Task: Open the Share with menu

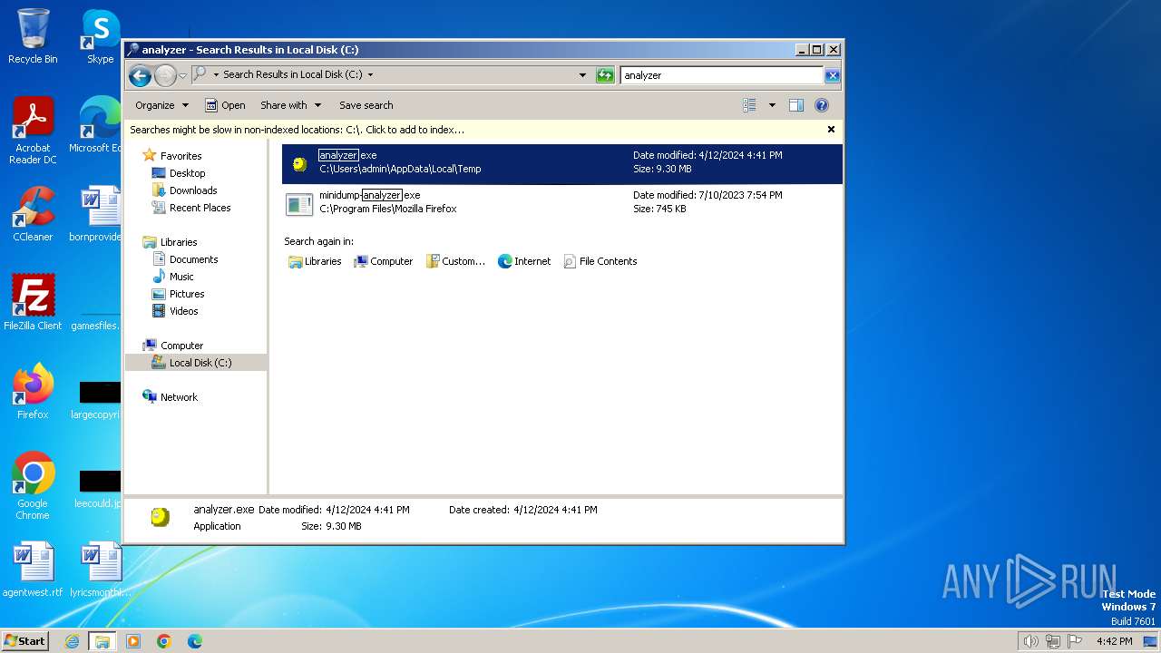Action: 290,105
